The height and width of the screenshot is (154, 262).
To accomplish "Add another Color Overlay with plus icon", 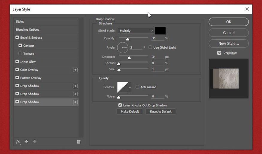I will tap(75, 70).
